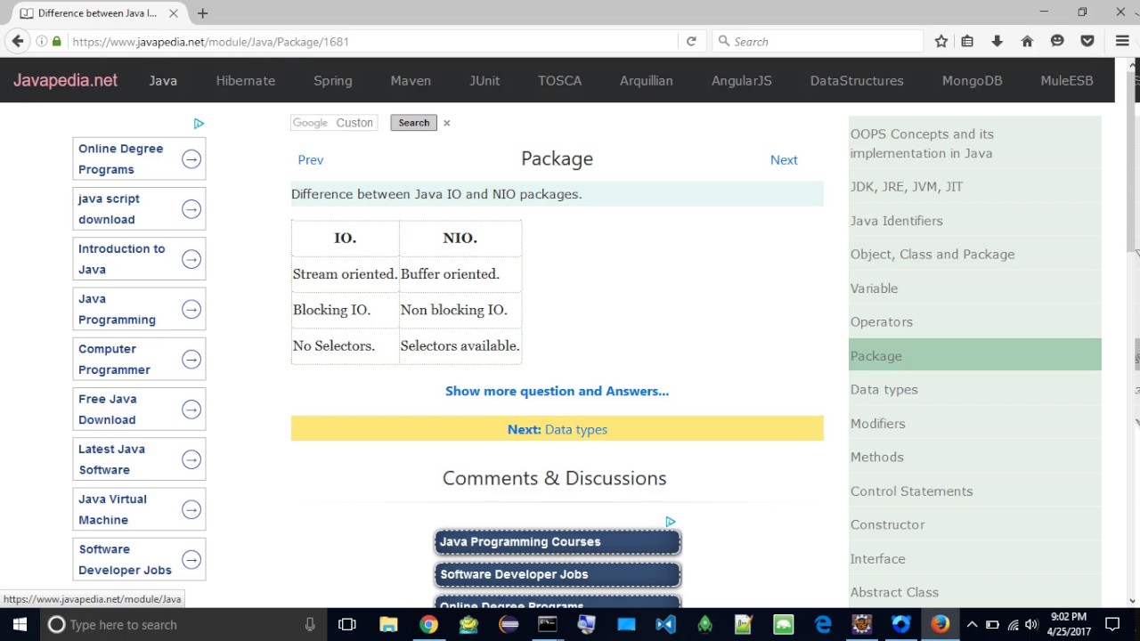Click the Google custom Search button

[x=413, y=123]
